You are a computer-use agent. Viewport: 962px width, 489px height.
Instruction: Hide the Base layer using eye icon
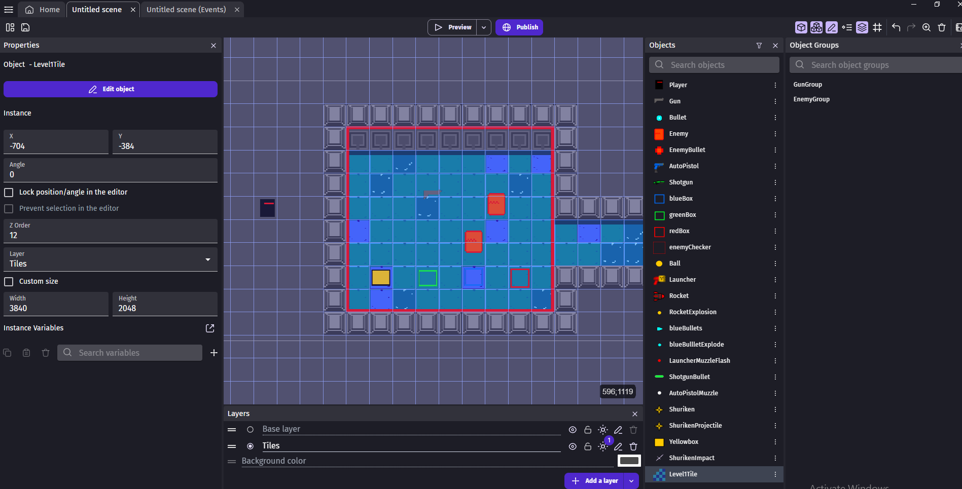(573, 430)
